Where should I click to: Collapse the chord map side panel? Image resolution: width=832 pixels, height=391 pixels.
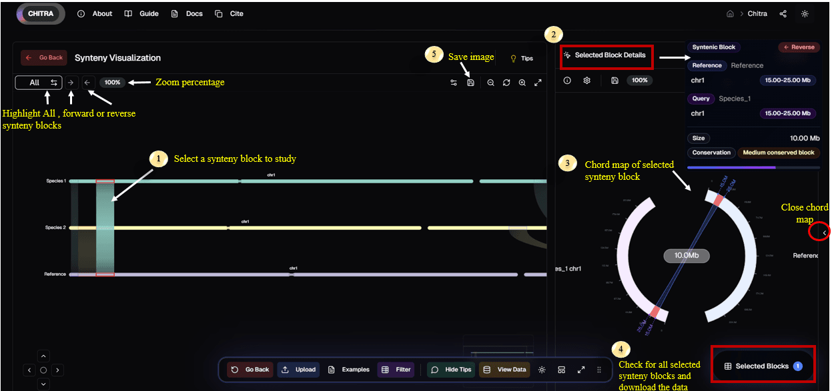(825, 232)
